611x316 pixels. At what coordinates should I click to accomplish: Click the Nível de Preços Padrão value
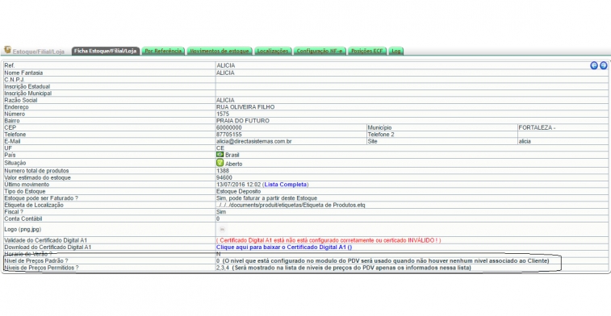[x=383, y=260]
